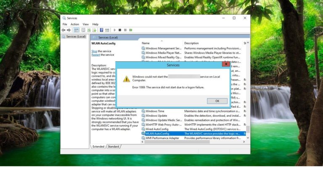Click the Export List toolbar icon
The width and height of the screenshot is (323, 170).
pos(94,30)
